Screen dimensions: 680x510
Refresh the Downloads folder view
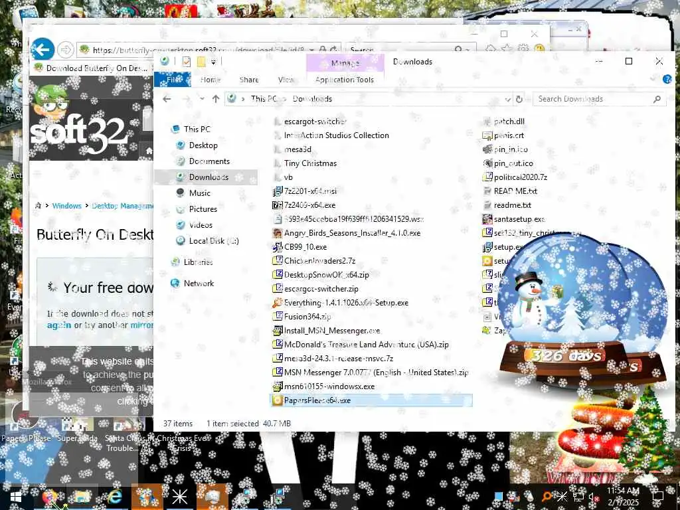pos(519,100)
